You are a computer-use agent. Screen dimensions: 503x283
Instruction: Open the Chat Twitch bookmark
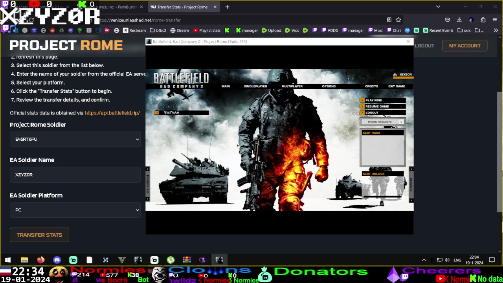(394, 30)
